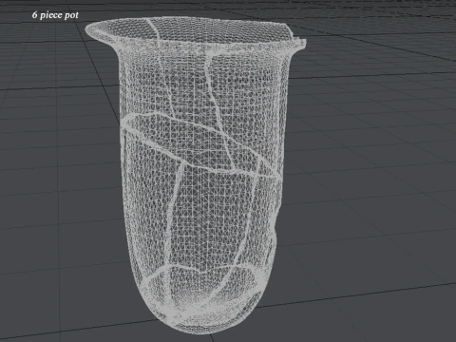Select the pot's right side wall below the rim
The width and height of the screenshot is (456, 342).
[283, 126]
